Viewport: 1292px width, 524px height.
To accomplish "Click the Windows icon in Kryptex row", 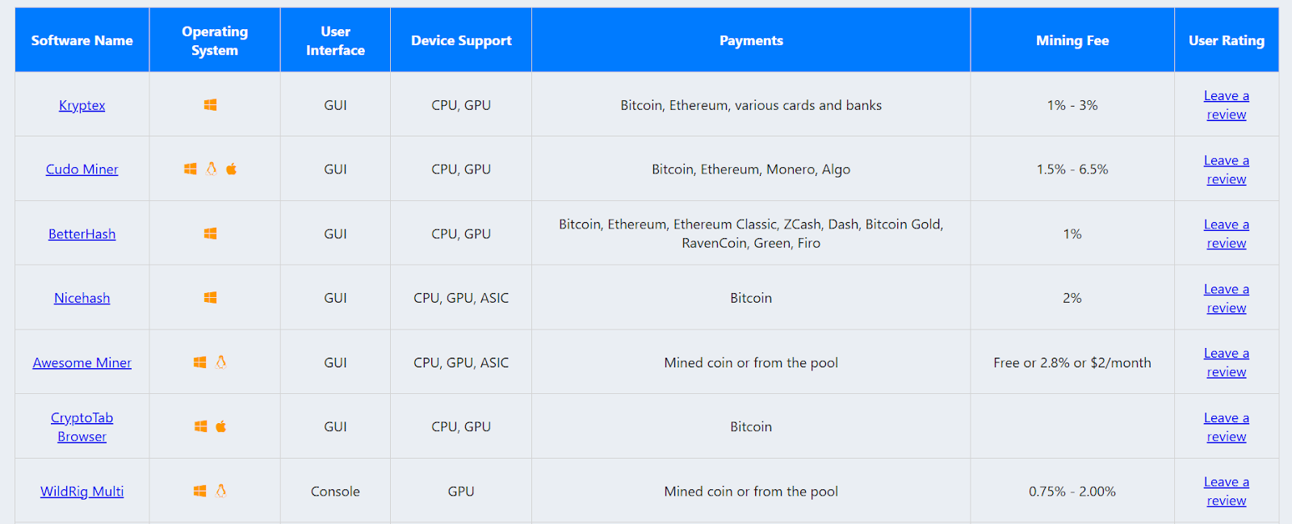I will click(210, 105).
